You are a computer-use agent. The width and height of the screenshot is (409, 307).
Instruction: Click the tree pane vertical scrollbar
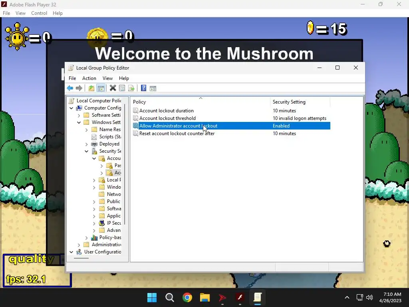click(125, 164)
